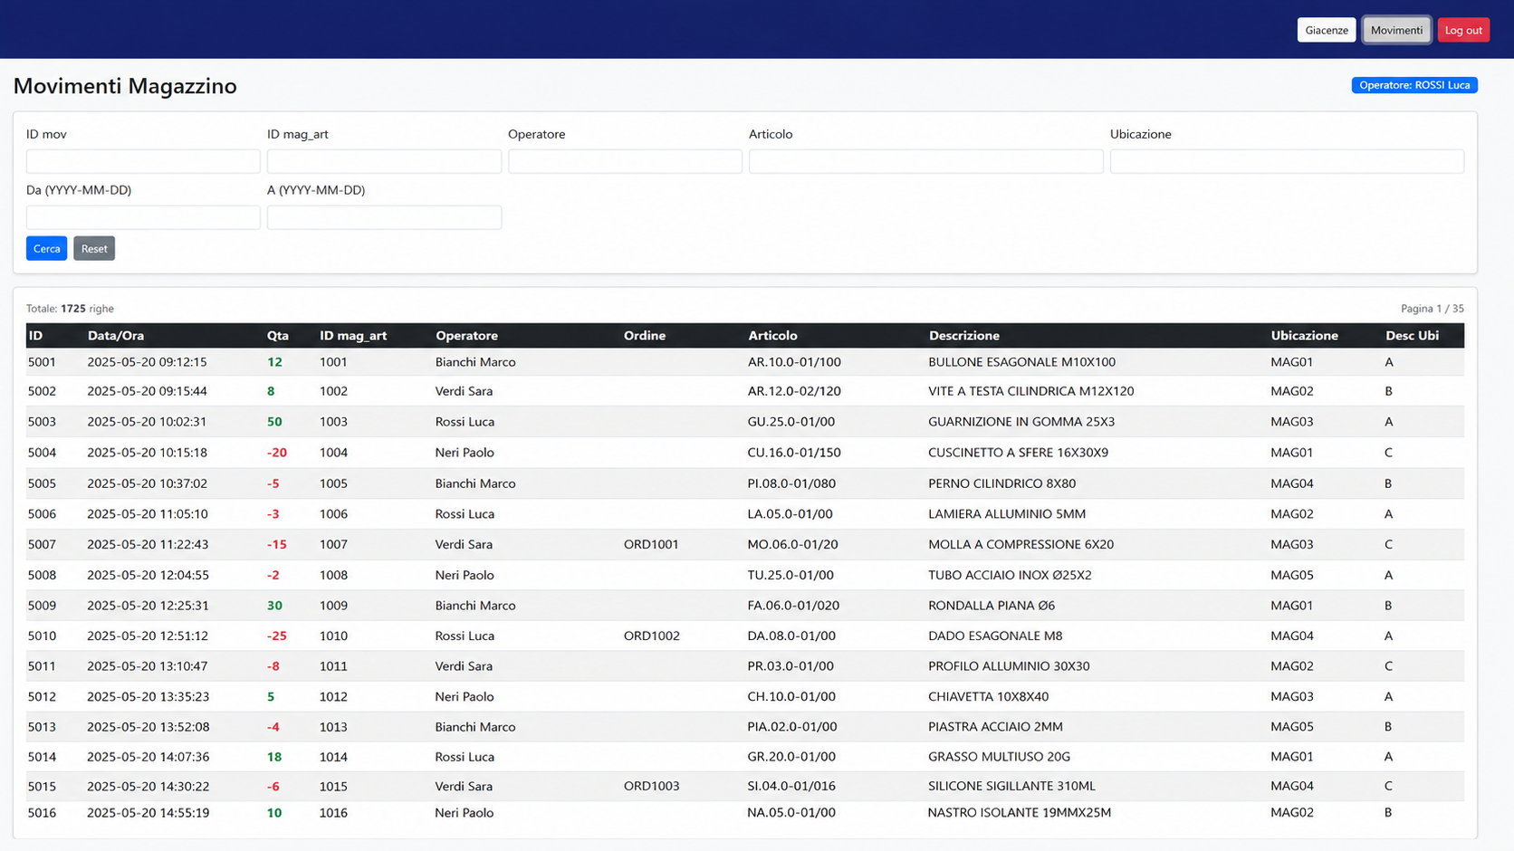Image resolution: width=1514 pixels, height=851 pixels.
Task: Focus the A (YYYY-MM-DD) date field
Action: pyautogui.click(x=384, y=217)
